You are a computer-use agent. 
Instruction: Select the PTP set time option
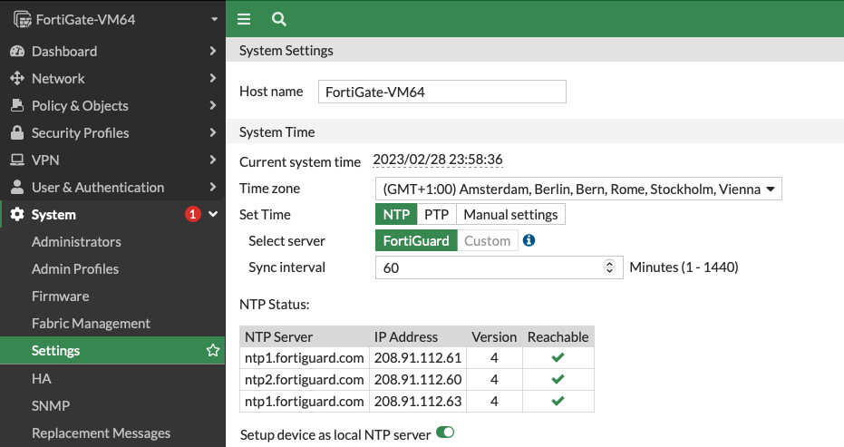pos(436,215)
